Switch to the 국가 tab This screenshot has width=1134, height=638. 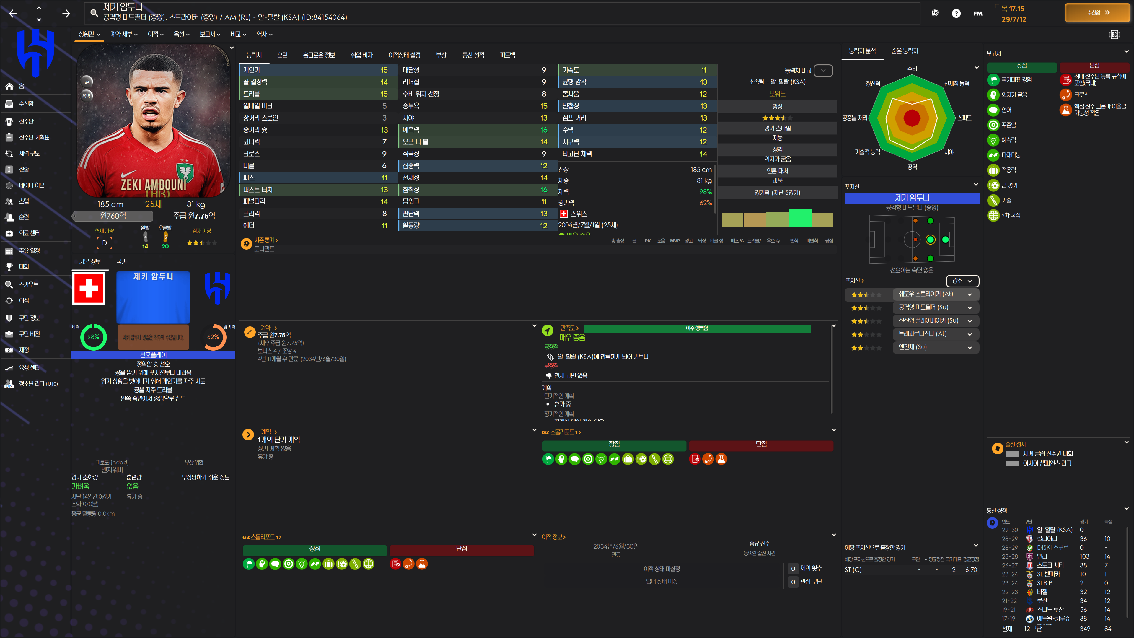(x=121, y=261)
